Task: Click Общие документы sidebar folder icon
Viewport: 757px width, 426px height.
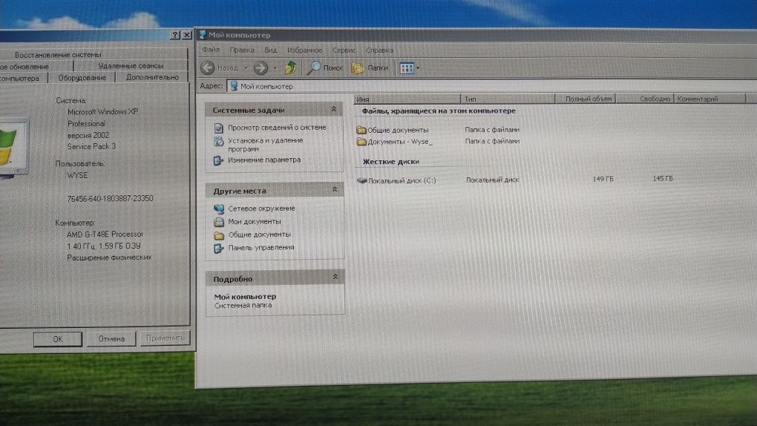Action: [x=219, y=235]
